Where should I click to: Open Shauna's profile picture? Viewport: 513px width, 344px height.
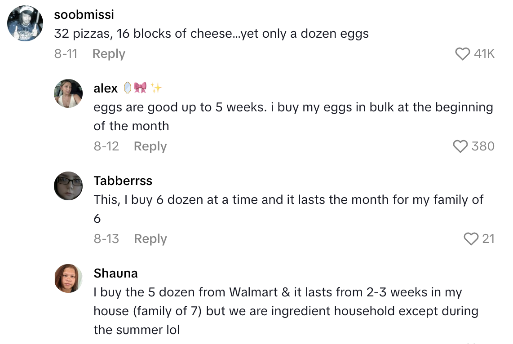68,278
